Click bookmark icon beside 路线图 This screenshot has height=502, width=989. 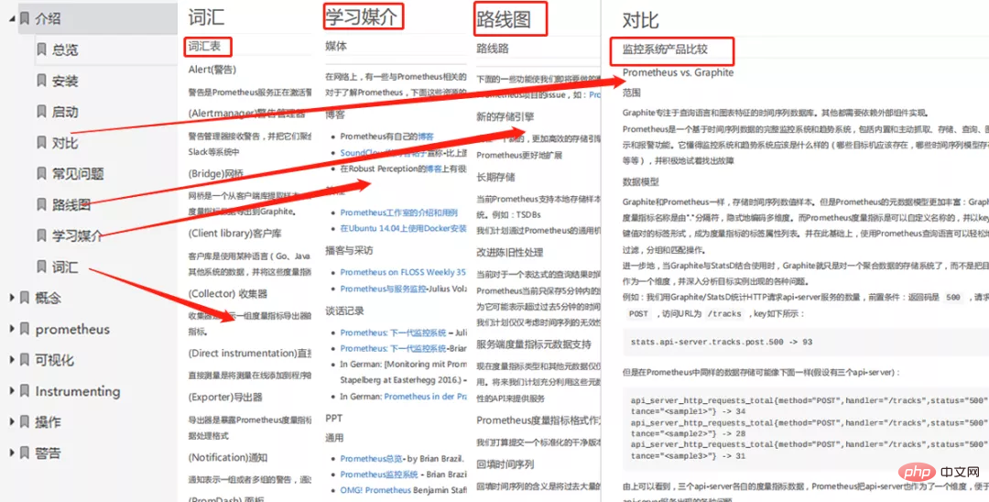point(41,204)
